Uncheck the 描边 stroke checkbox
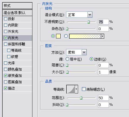The width and height of the screenshot is (129, 117). pos(5,88)
